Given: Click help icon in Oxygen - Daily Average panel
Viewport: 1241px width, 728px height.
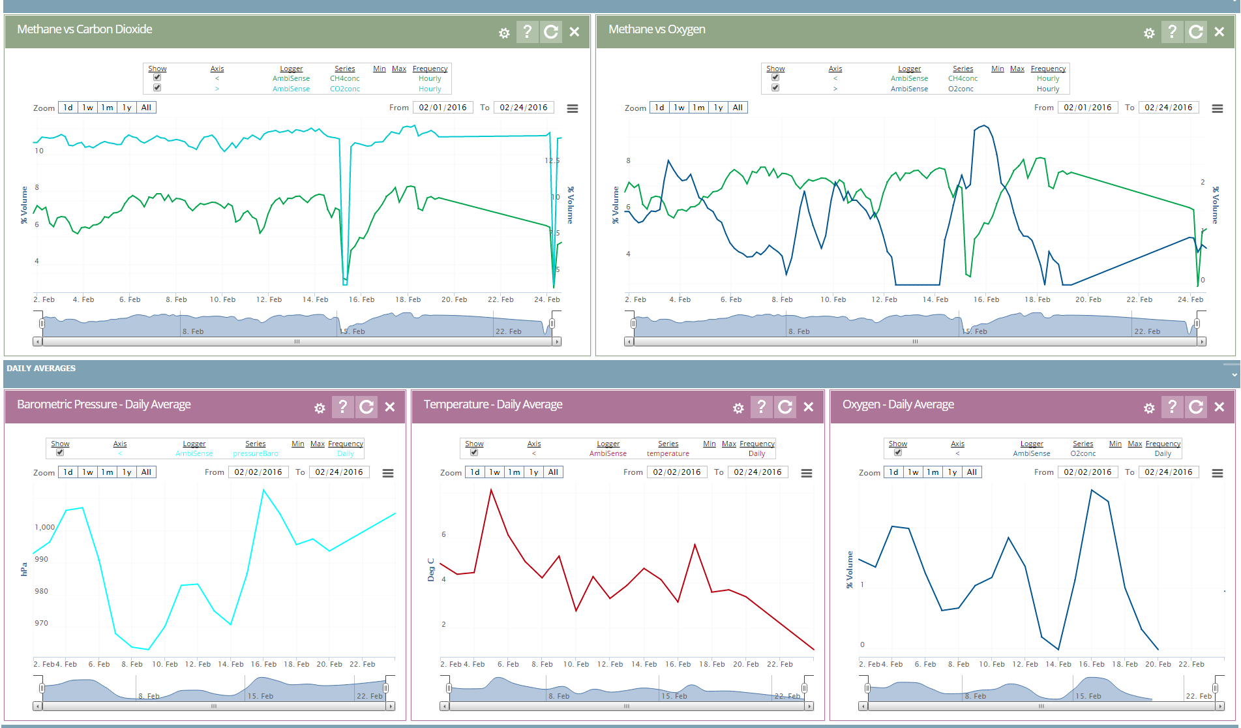Looking at the screenshot, I should click(1172, 407).
